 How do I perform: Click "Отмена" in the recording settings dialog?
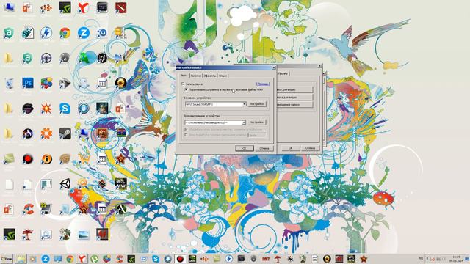coord(264,148)
